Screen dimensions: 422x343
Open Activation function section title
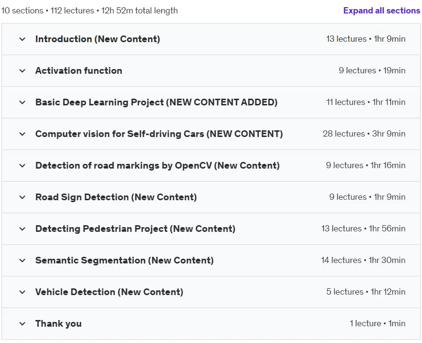click(79, 70)
